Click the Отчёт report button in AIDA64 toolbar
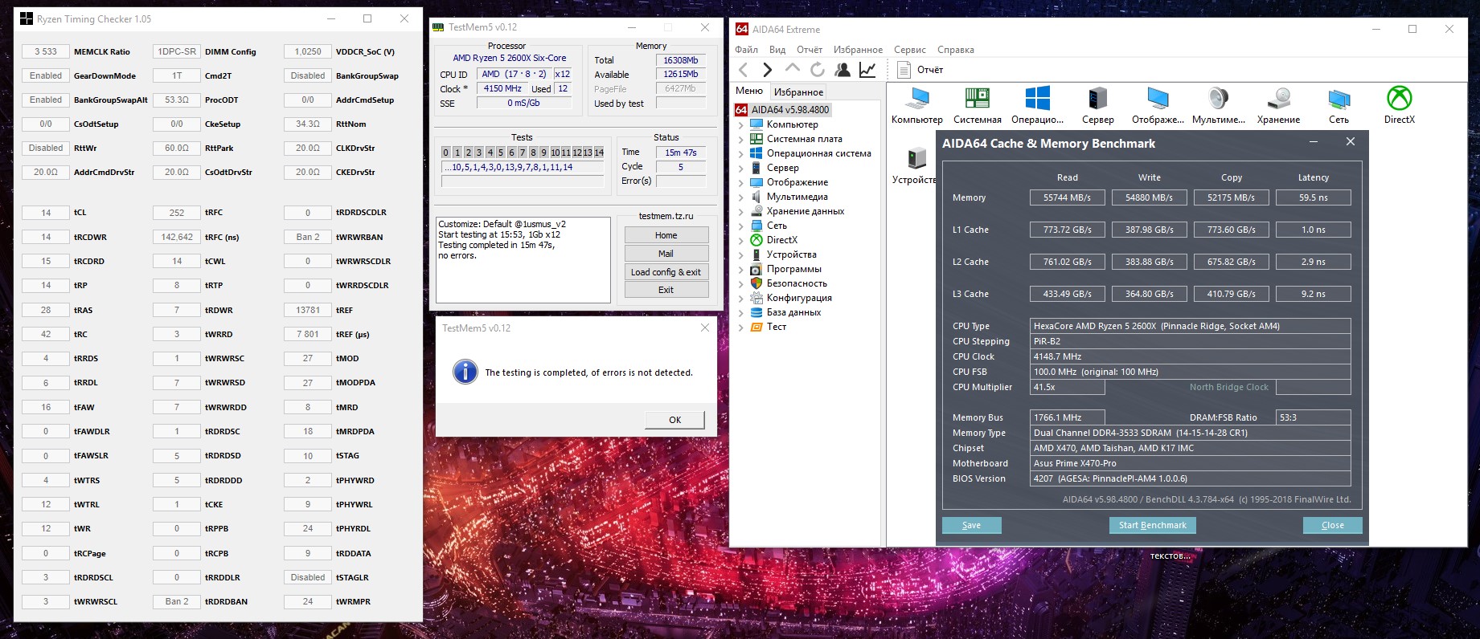This screenshot has width=1480, height=639. point(920,70)
